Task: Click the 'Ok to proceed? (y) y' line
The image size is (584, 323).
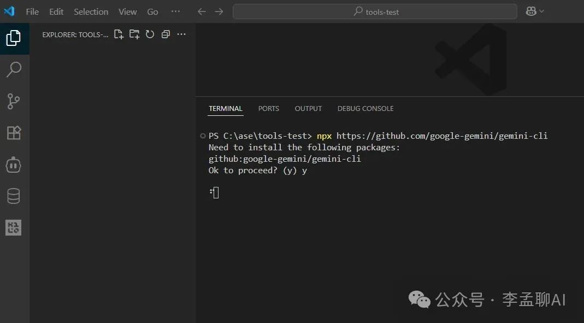Action: pyautogui.click(x=258, y=171)
